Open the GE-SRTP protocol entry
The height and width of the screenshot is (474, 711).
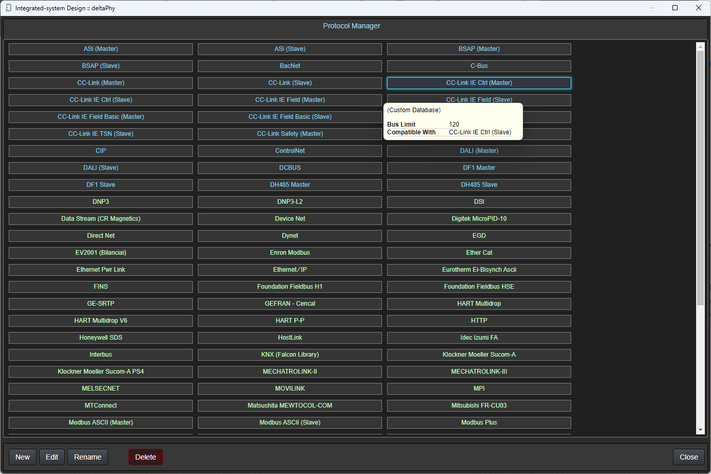100,304
